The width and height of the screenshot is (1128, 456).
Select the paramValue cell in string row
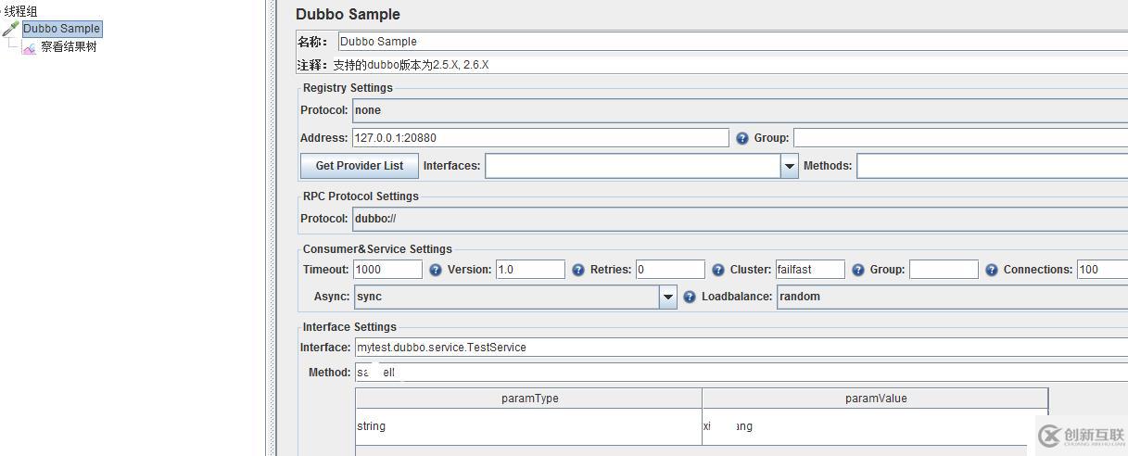tap(876, 426)
